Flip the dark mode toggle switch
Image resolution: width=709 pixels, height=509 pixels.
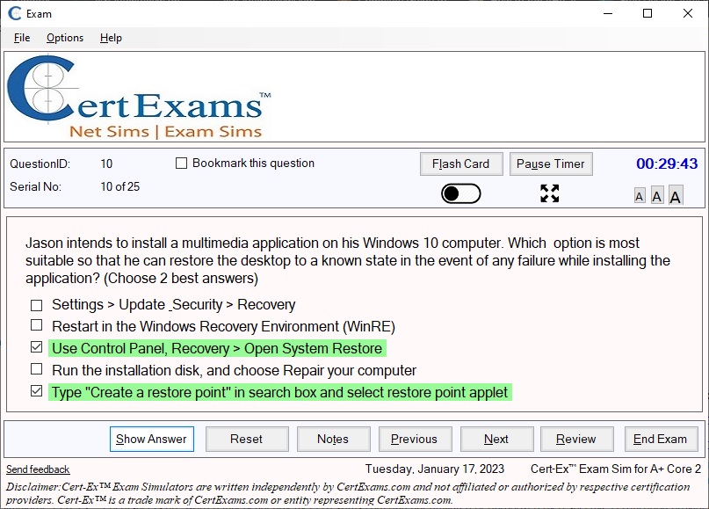pyautogui.click(x=461, y=193)
